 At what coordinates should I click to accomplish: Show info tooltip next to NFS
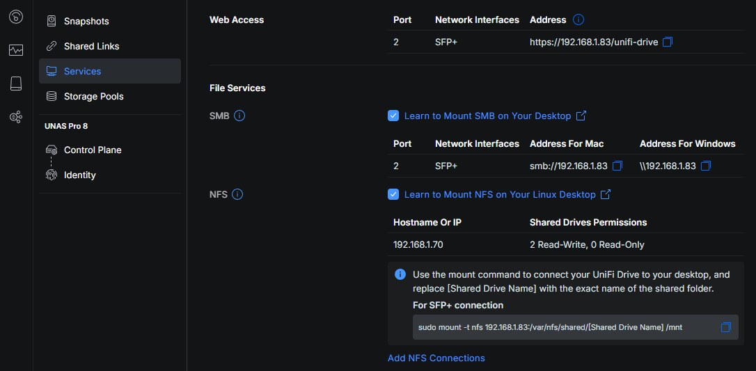click(237, 195)
